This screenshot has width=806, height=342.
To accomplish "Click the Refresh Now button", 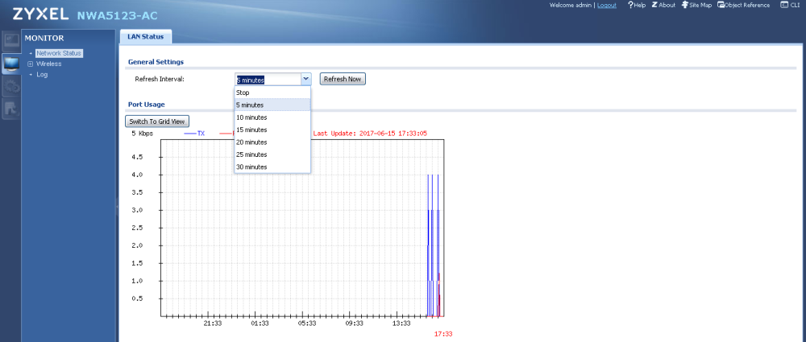I will [x=343, y=79].
